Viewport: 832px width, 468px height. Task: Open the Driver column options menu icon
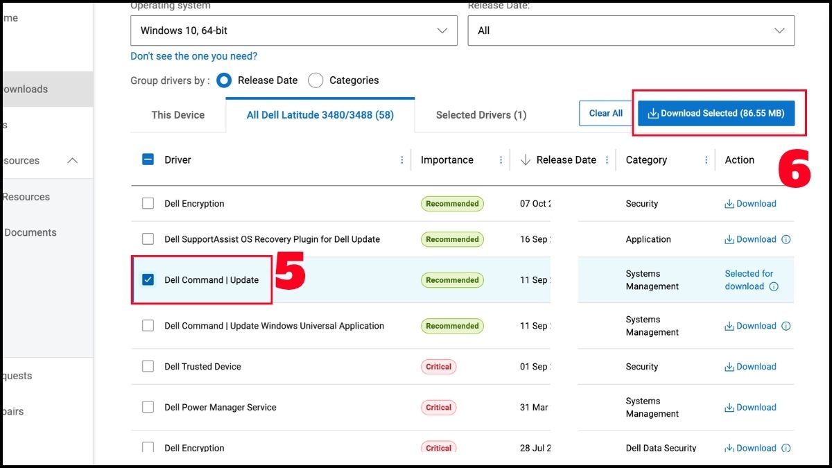tap(402, 159)
